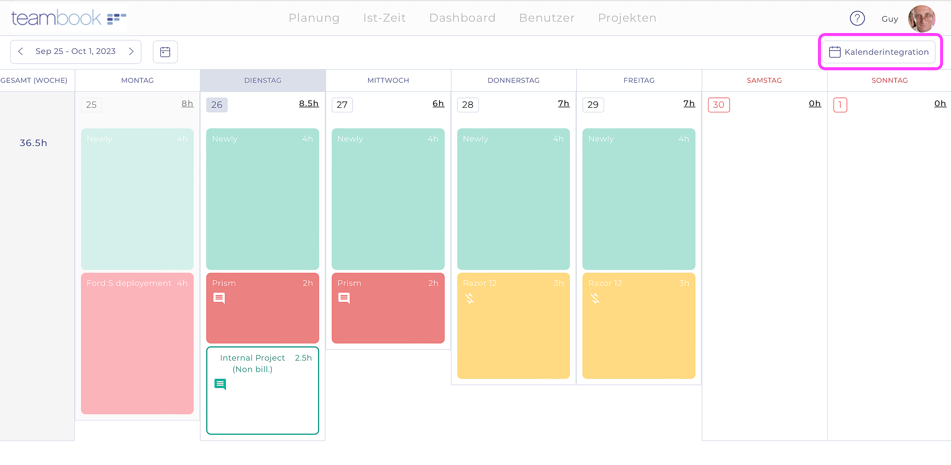Click Thursday's 7h total link

click(x=564, y=103)
